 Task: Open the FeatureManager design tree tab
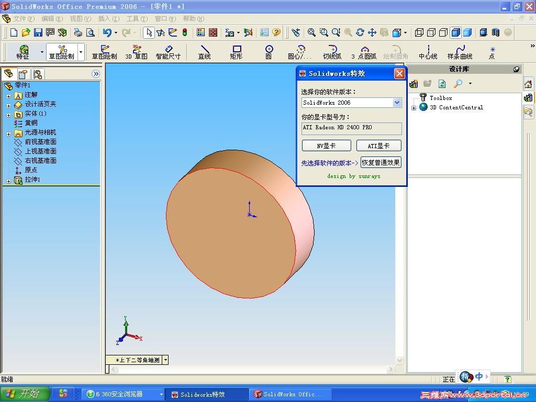pos(8,74)
